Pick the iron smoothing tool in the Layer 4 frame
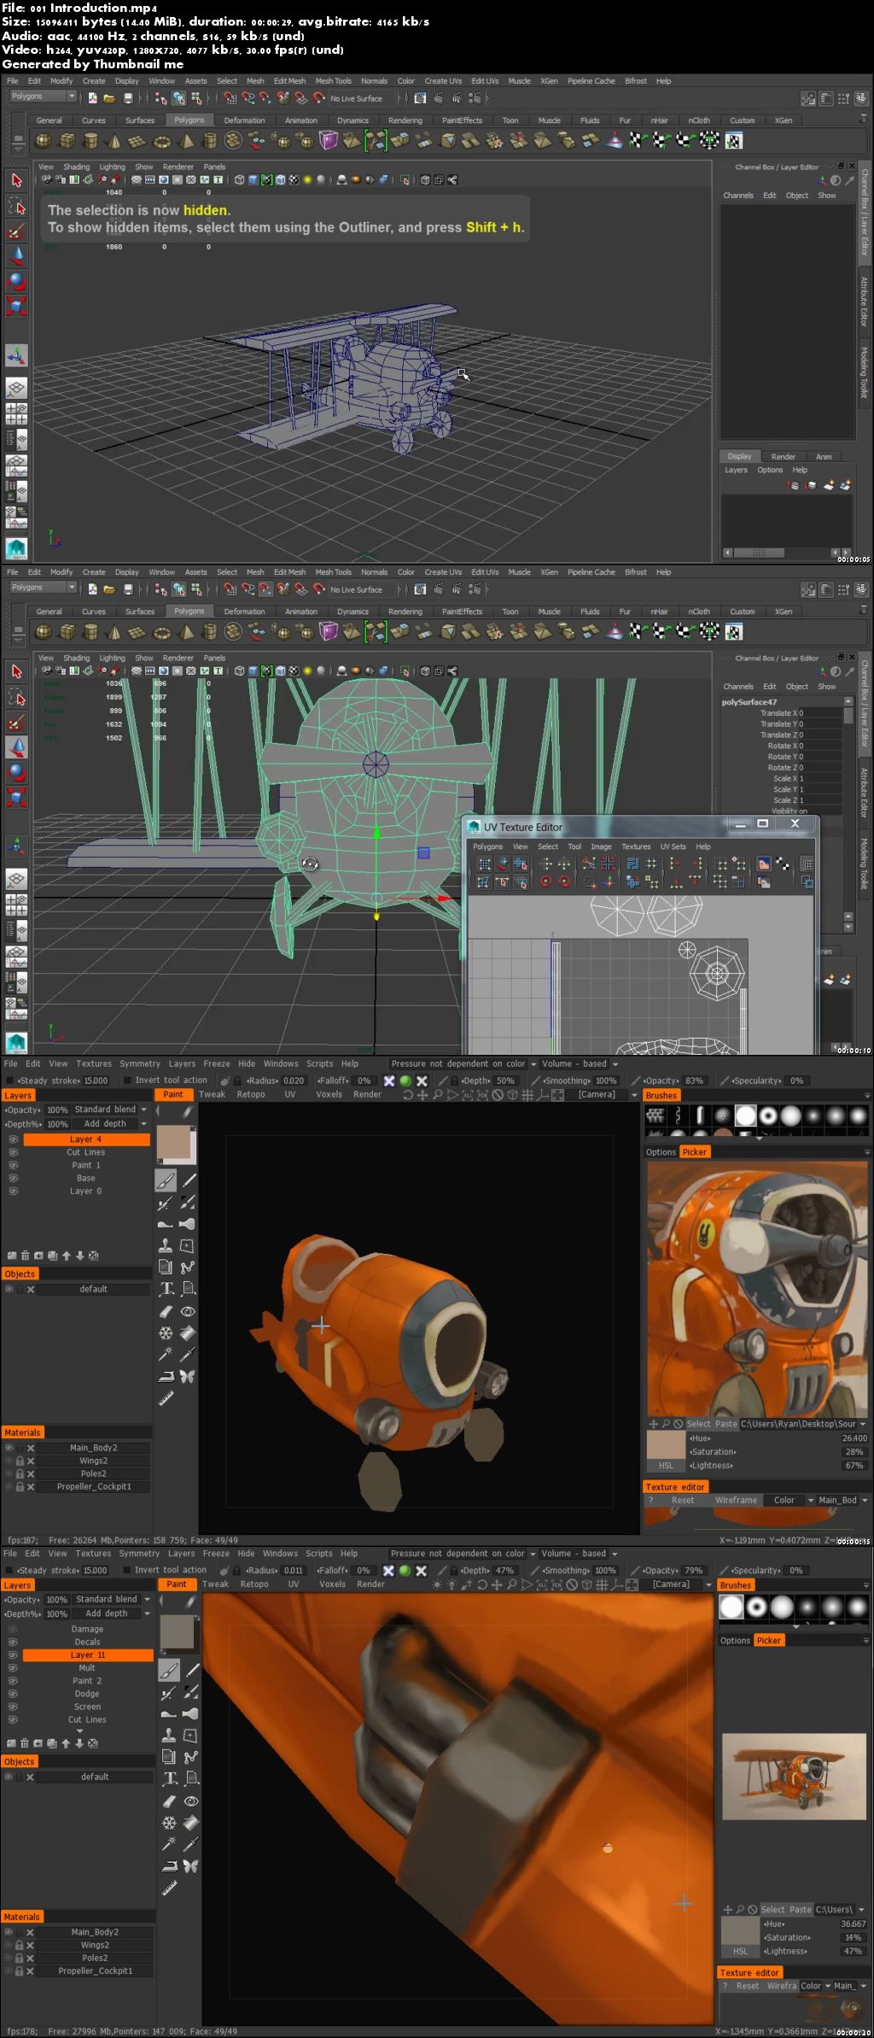The image size is (874, 2038). click(166, 1376)
